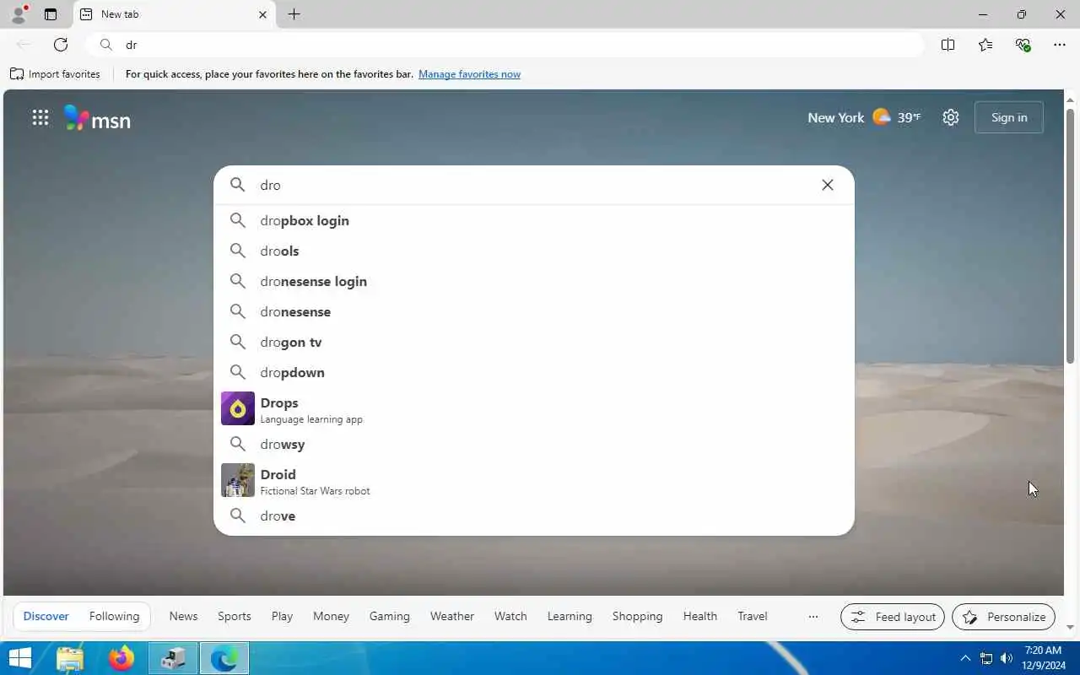Select the "drowsy" suggestion

(x=534, y=444)
